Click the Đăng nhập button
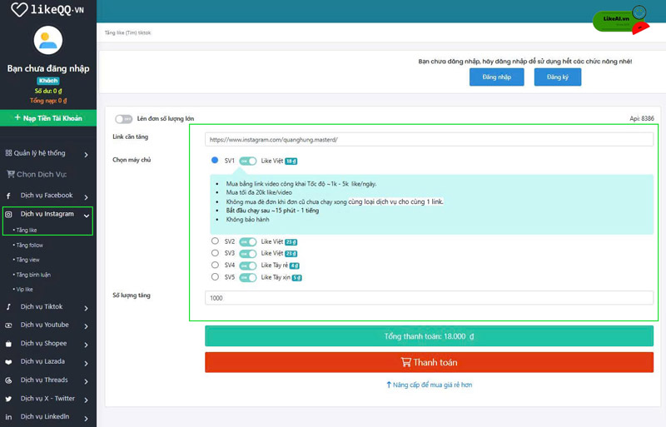This screenshot has width=666, height=427. [496, 77]
